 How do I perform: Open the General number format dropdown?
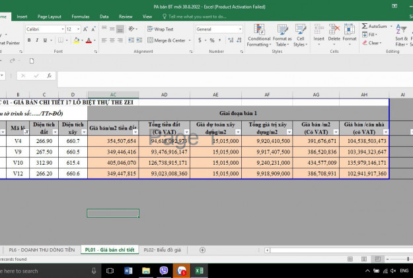(240, 29)
